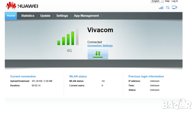This screenshot has width=195, height=113.
Task: Click the WLAN device monitor icon
Action: click(x=175, y=7)
